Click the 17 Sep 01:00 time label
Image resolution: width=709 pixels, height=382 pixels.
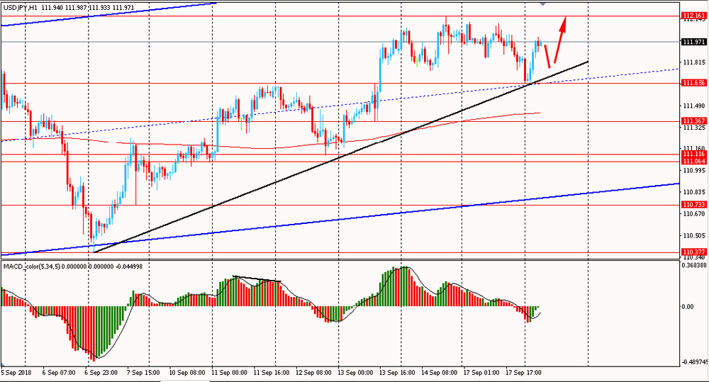point(481,373)
